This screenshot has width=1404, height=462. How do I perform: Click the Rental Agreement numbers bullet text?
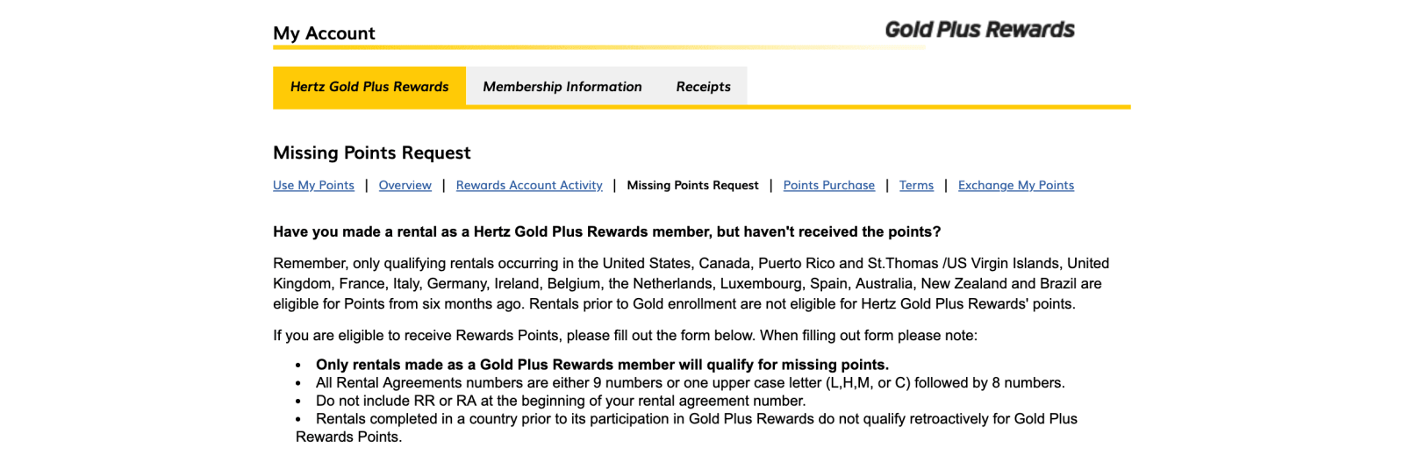click(691, 383)
